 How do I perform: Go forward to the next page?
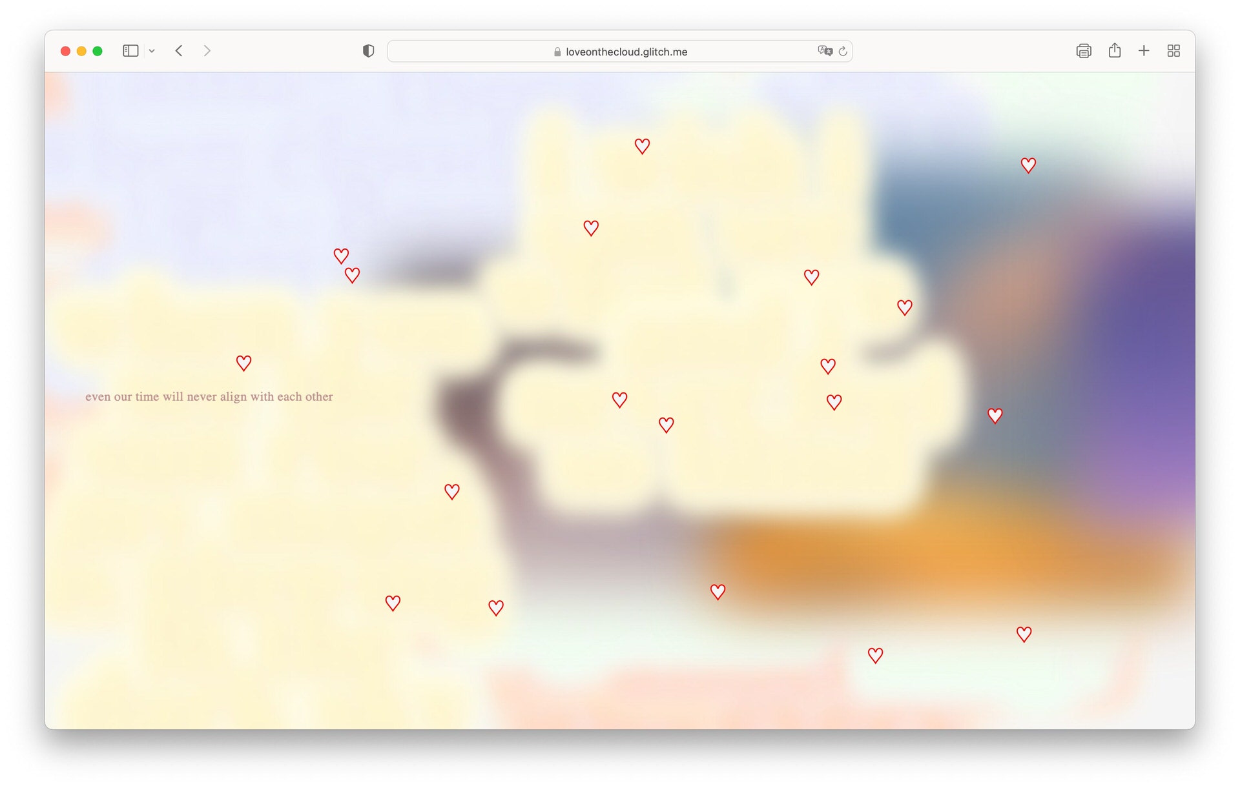[207, 51]
